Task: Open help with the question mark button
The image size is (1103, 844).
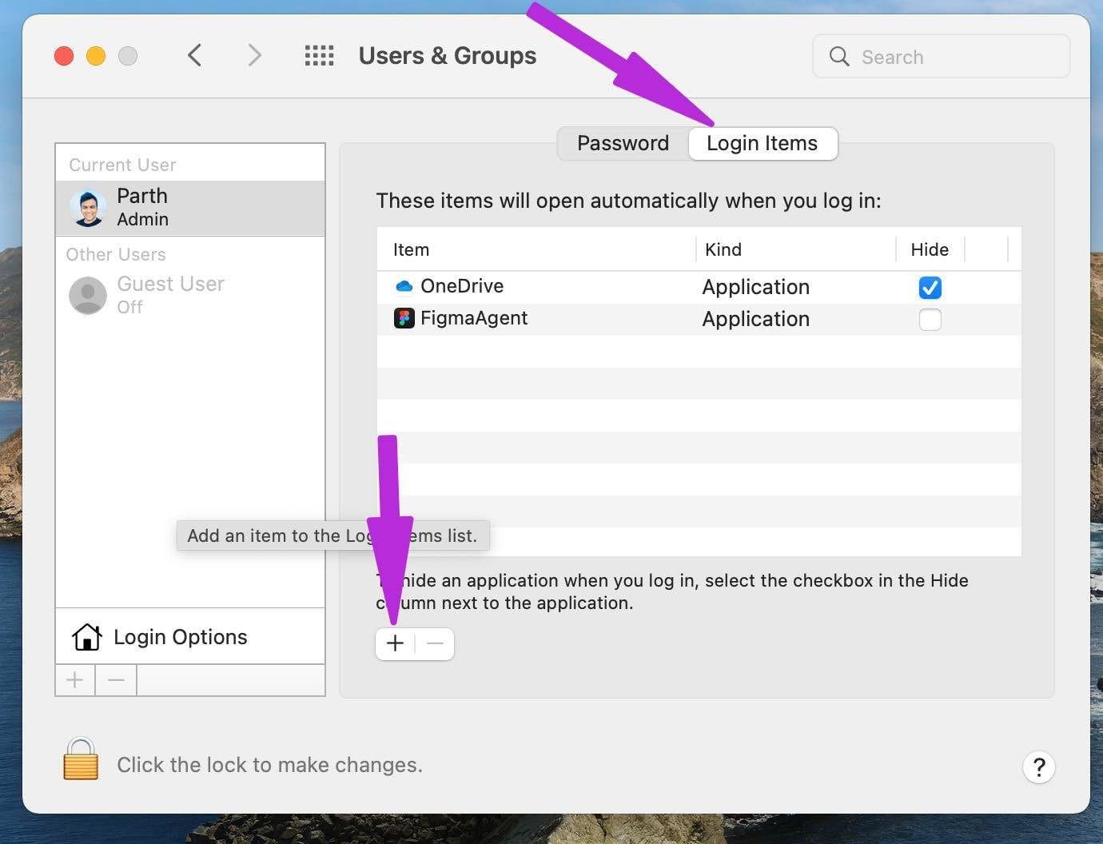Action: click(x=1038, y=767)
